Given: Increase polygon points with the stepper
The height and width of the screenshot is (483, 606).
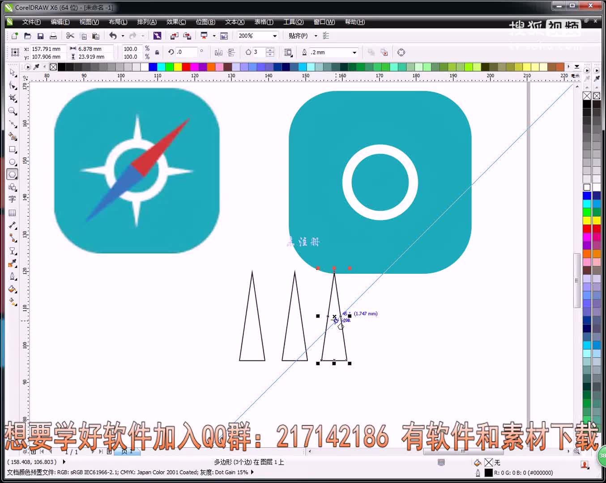Looking at the screenshot, I should (x=270, y=50).
